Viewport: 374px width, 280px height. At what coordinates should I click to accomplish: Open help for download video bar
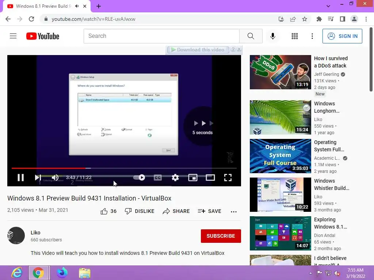pos(233,49)
